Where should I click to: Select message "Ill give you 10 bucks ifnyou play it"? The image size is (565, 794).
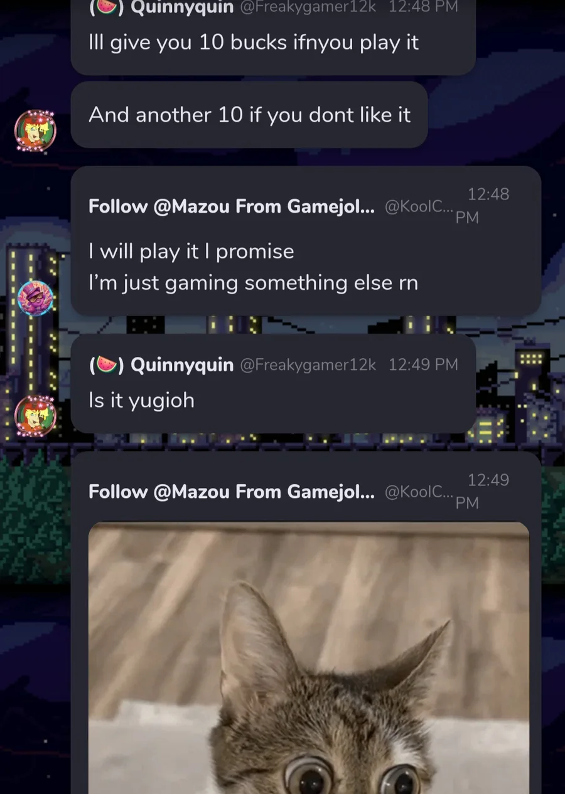[254, 43]
